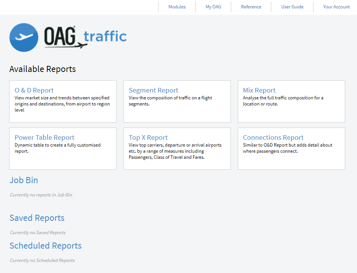Click the O & D Report description text
This screenshot has height=273, width=357.
tap(62, 104)
